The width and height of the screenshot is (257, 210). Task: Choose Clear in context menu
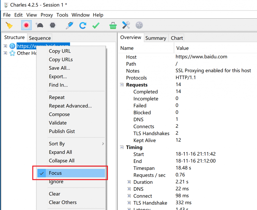pos(71,194)
